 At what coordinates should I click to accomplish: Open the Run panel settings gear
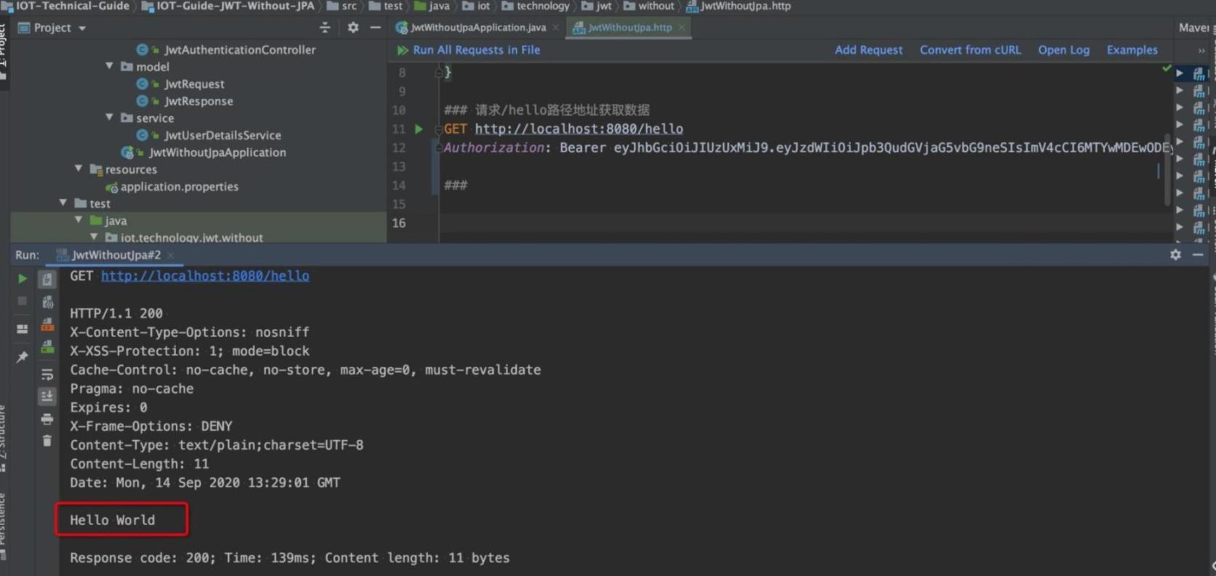(1175, 255)
